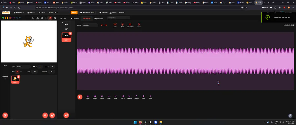Switch to the Code tab

63,18
